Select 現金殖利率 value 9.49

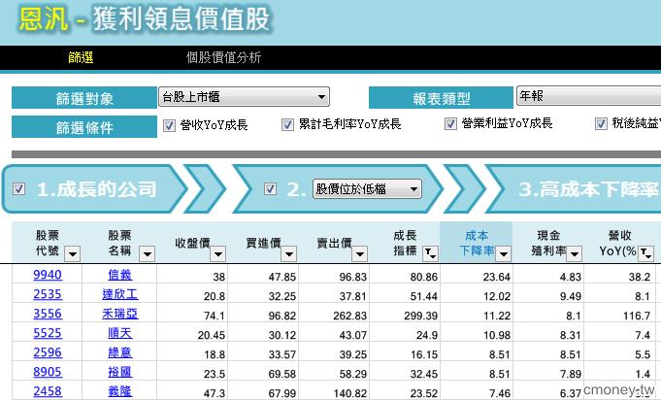[x=571, y=296]
